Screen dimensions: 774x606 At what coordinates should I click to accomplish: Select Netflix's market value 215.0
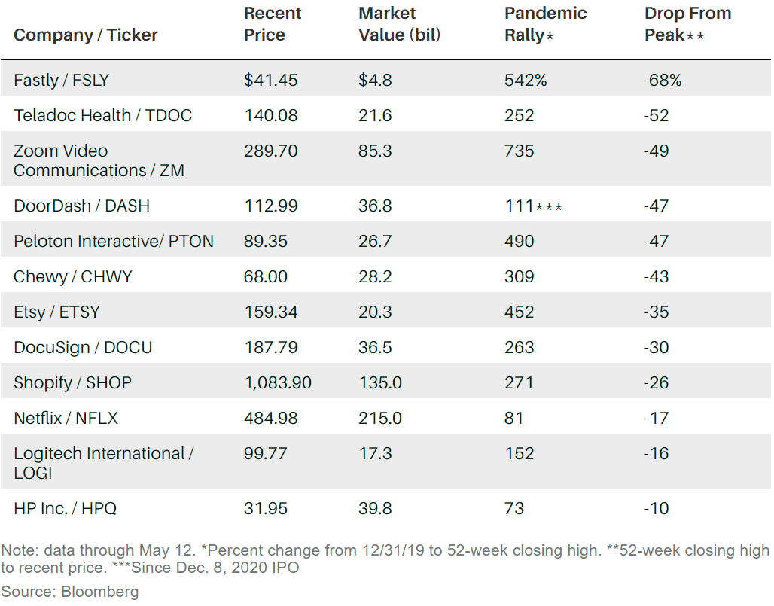coord(380,419)
